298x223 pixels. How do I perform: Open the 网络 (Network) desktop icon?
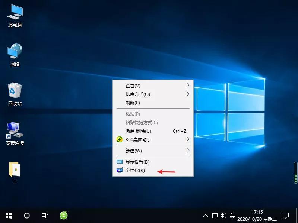(x=14, y=54)
